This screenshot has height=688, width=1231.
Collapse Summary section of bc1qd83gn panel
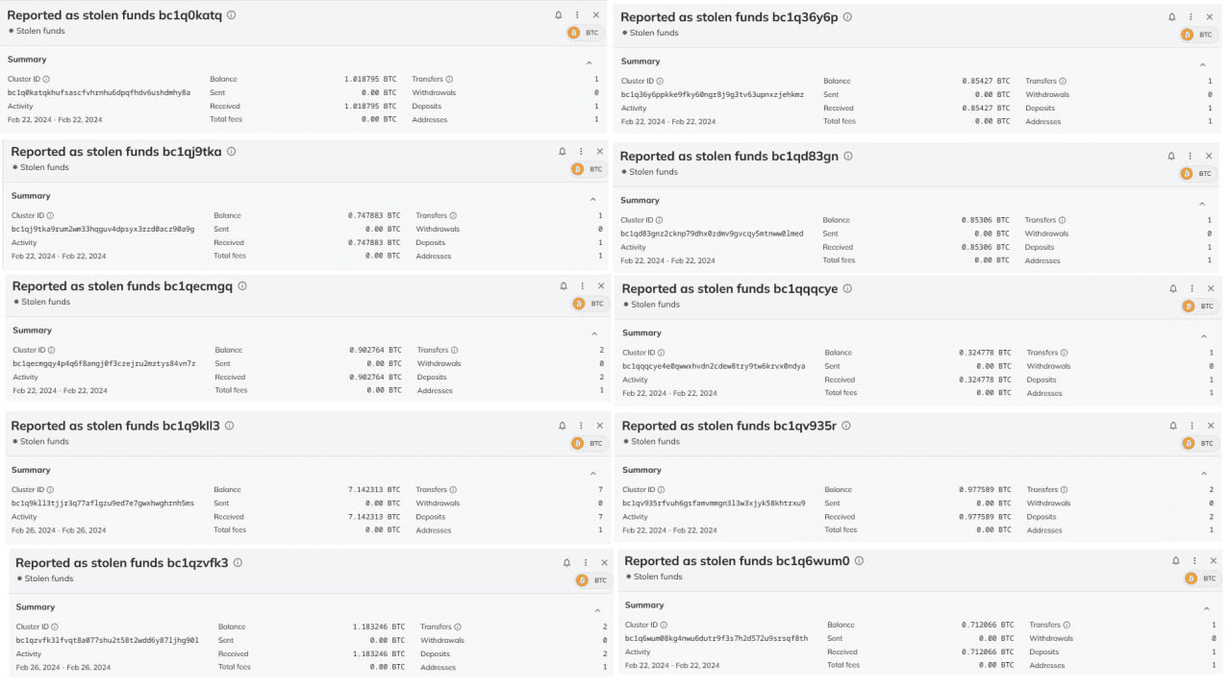tap(1201, 204)
